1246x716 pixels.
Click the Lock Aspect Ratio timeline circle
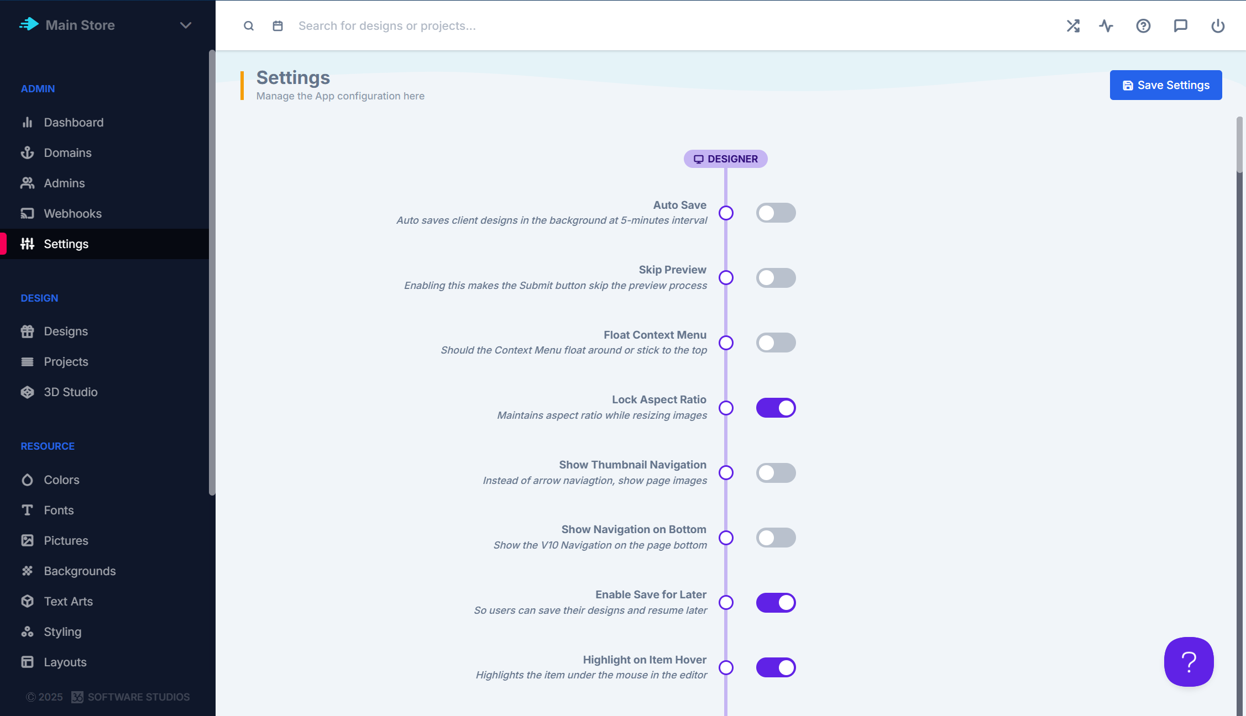tap(726, 408)
